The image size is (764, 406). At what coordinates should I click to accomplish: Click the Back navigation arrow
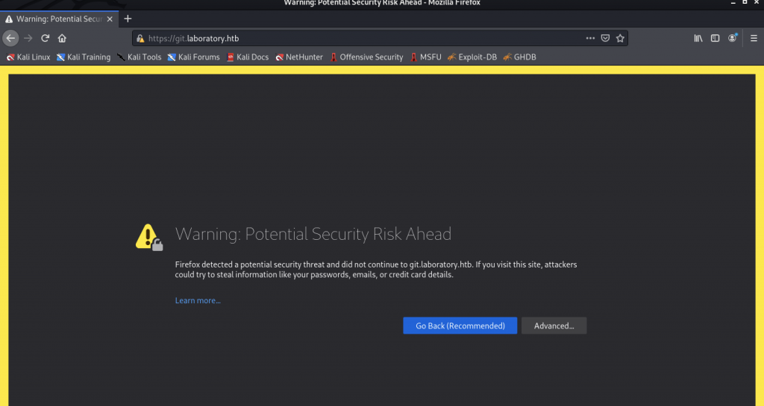click(10, 38)
